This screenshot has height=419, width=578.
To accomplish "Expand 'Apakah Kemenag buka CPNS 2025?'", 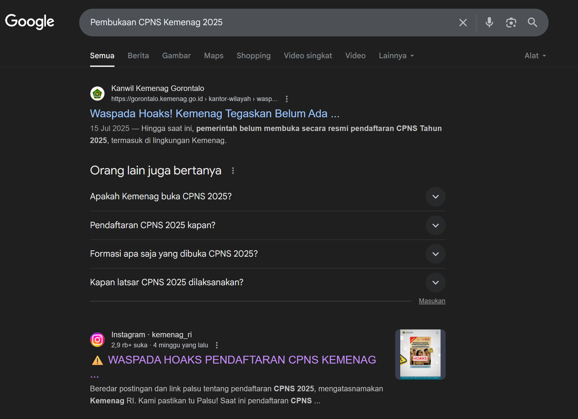I will pyautogui.click(x=268, y=196).
